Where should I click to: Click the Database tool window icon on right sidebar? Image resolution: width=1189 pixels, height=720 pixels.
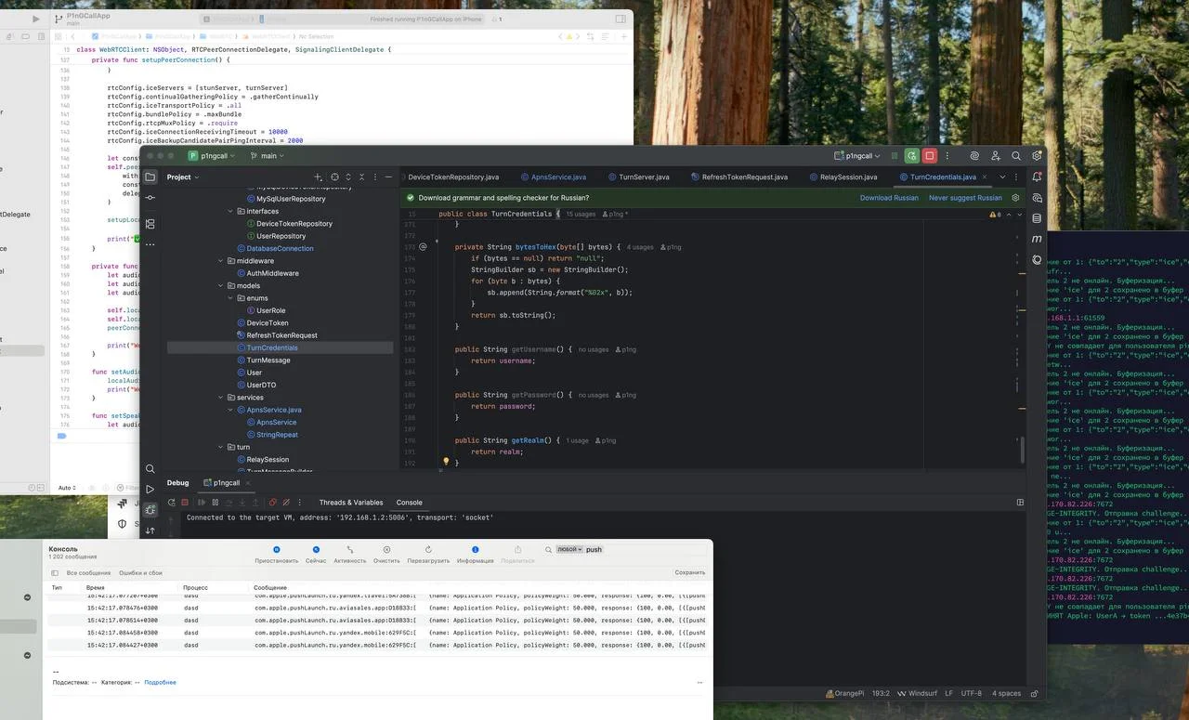click(1037, 219)
